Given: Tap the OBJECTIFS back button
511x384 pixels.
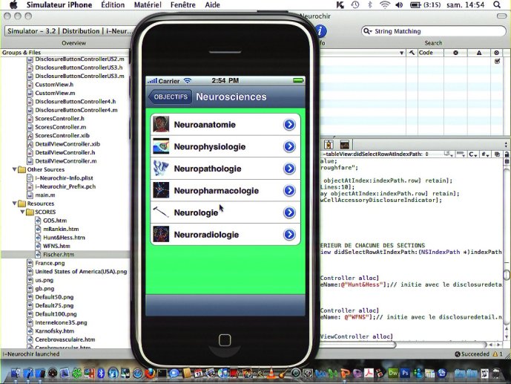Looking at the screenshot, I should pos(170,97).
